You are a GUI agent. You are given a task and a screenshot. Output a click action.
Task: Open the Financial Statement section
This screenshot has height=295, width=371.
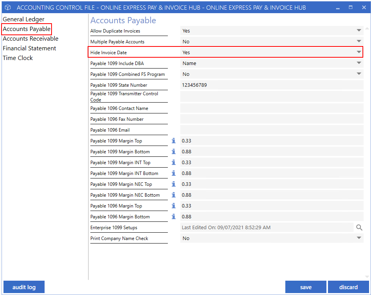(x=29, y=48)
